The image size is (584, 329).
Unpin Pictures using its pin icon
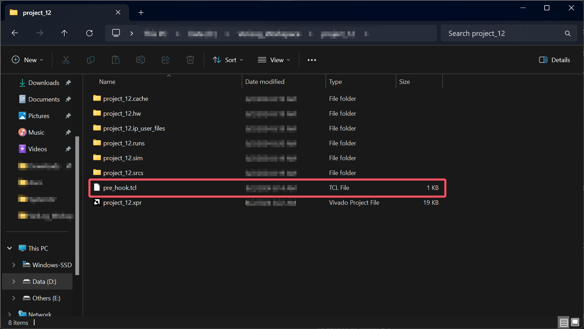coord(68,116)
